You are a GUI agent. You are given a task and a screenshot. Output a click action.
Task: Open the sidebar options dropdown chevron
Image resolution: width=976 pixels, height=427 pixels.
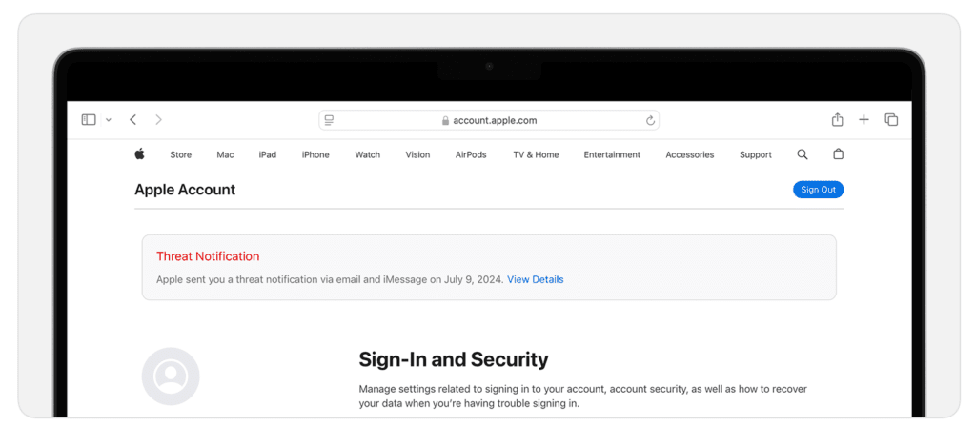109,120
